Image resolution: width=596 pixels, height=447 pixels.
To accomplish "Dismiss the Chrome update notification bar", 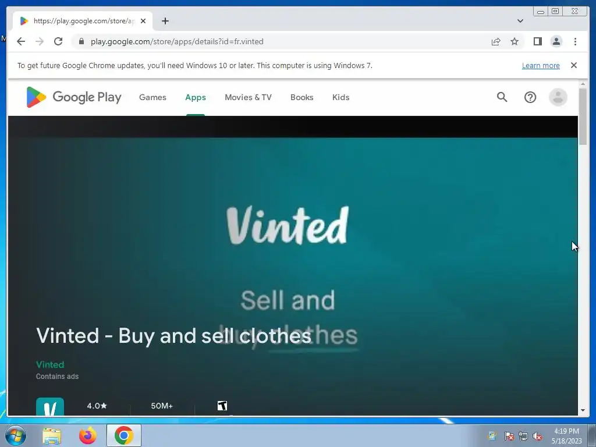I will pos(573,65).
